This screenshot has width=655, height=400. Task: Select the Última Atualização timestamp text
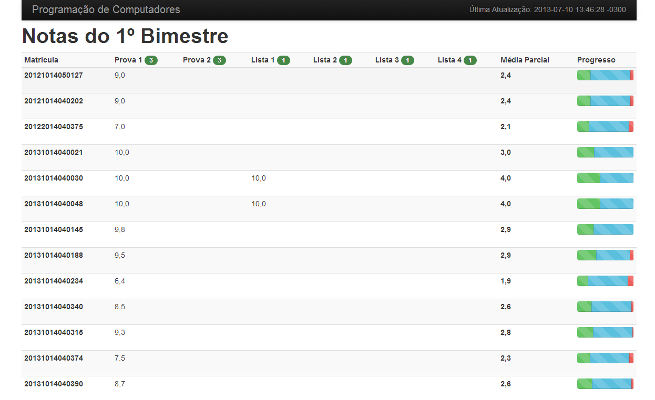pos(548,9)
